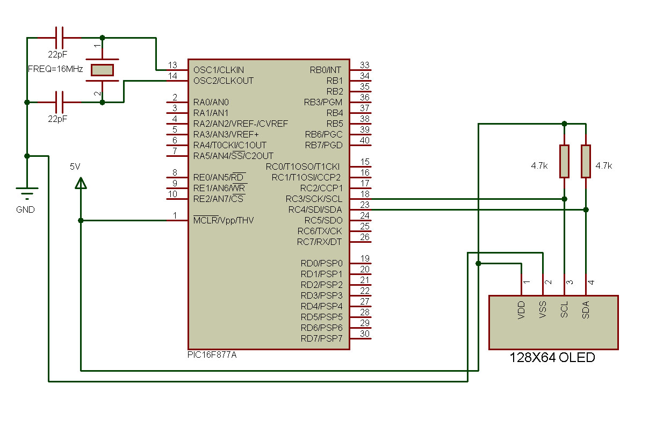Select the VDD pin on the OLED

pos(521,310)
